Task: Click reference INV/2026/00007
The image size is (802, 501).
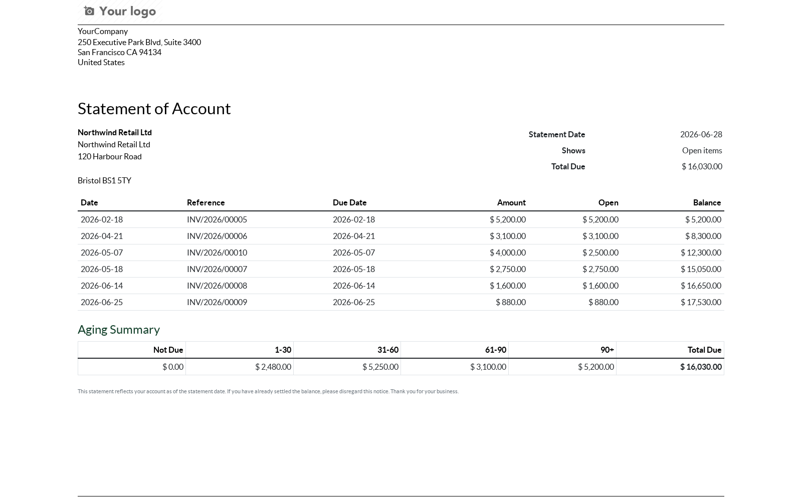Action: (217, 269)
